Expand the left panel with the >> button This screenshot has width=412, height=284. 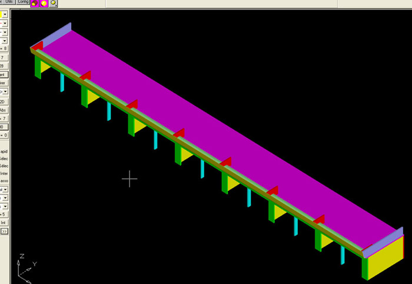[x=4, y=232]
